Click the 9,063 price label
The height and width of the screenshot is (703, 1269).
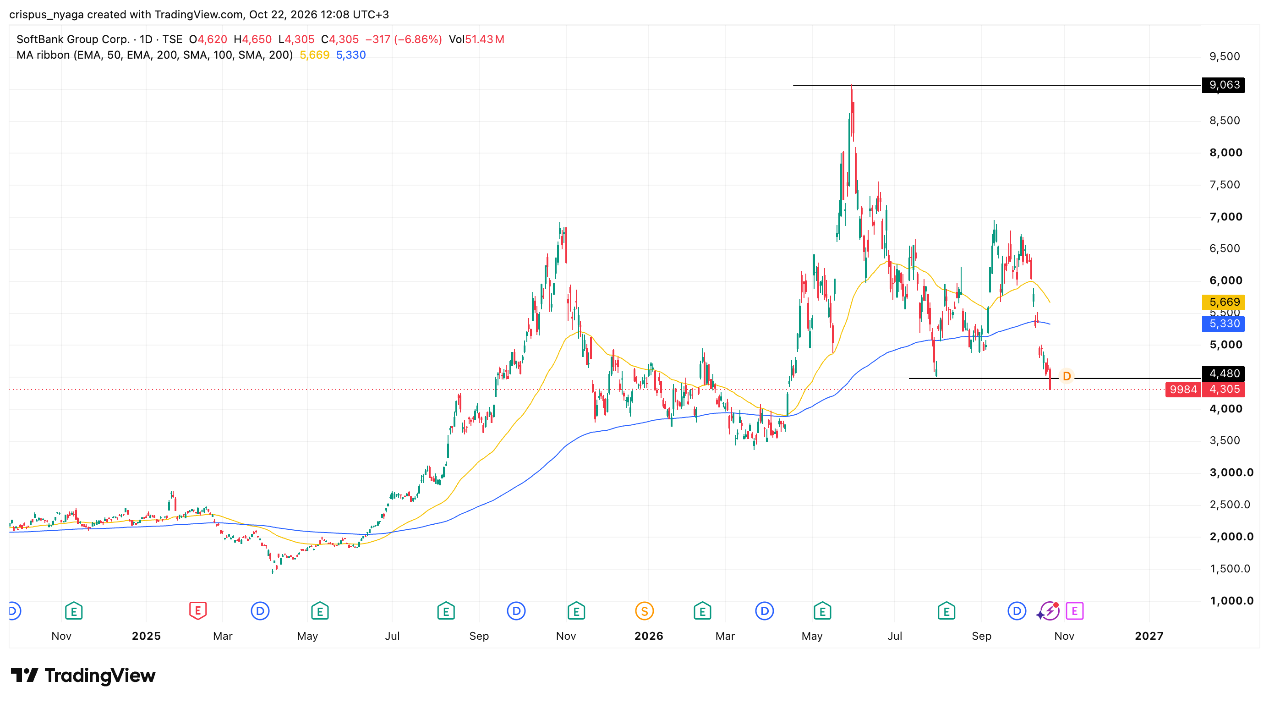pyautogui.click(x=1224, y=85)
